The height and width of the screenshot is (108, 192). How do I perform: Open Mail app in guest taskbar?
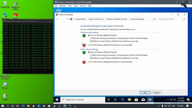pyautogui.click(x=143, y=100)
